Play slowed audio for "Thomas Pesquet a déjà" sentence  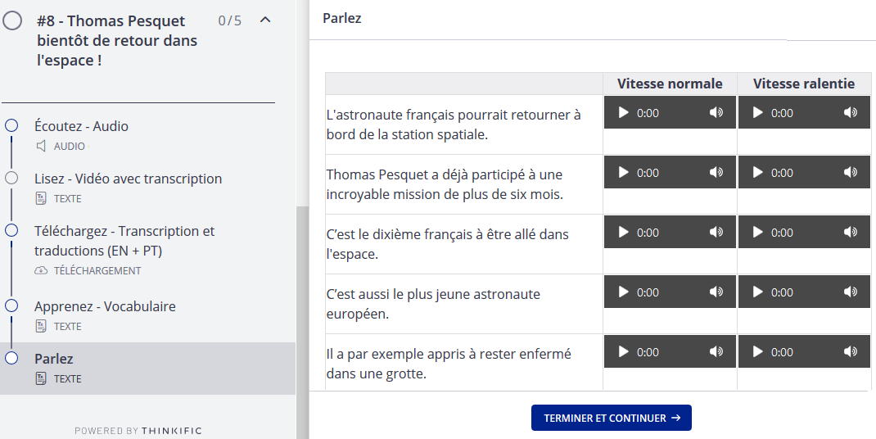[758, 173]
